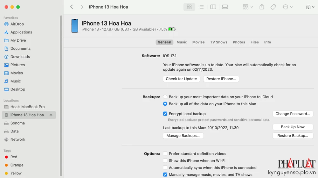Click Back Up Now button

click(293, 127)
